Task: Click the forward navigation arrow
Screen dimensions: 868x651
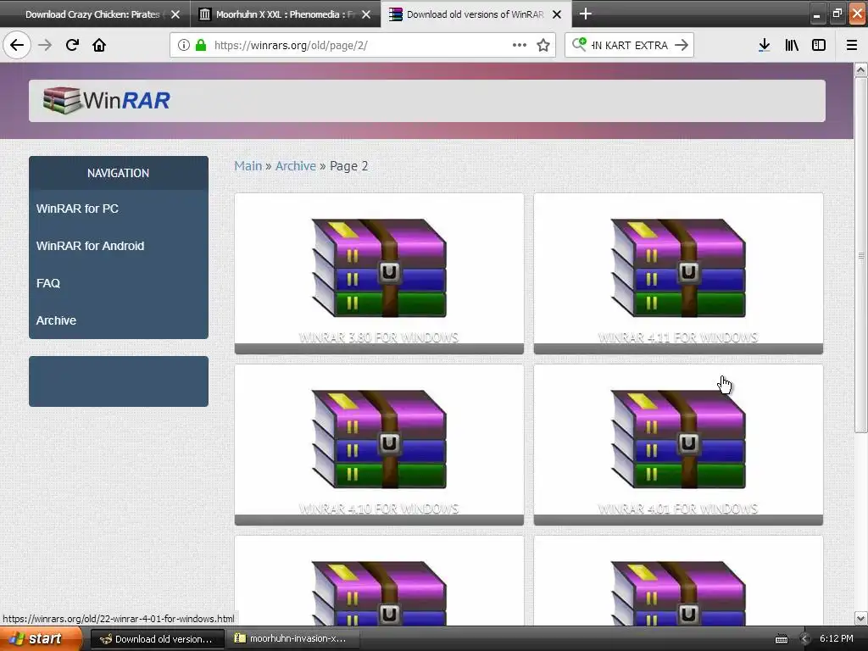Action: [45, 45]
